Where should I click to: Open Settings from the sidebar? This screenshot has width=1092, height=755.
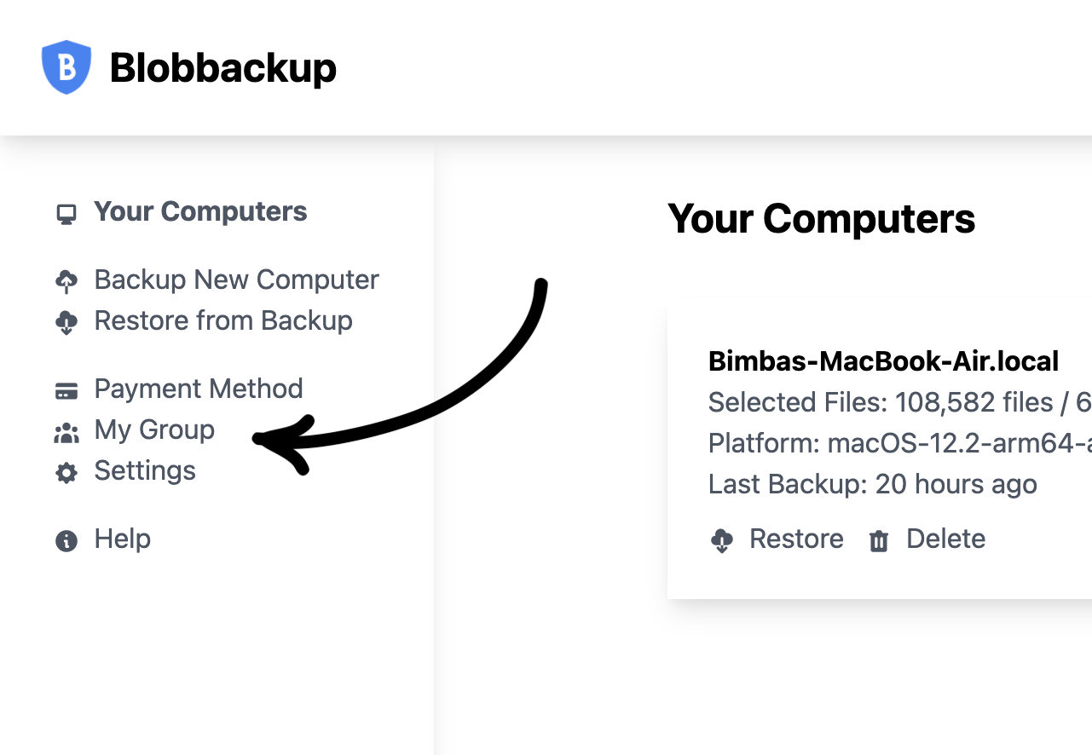pos(145,470)
